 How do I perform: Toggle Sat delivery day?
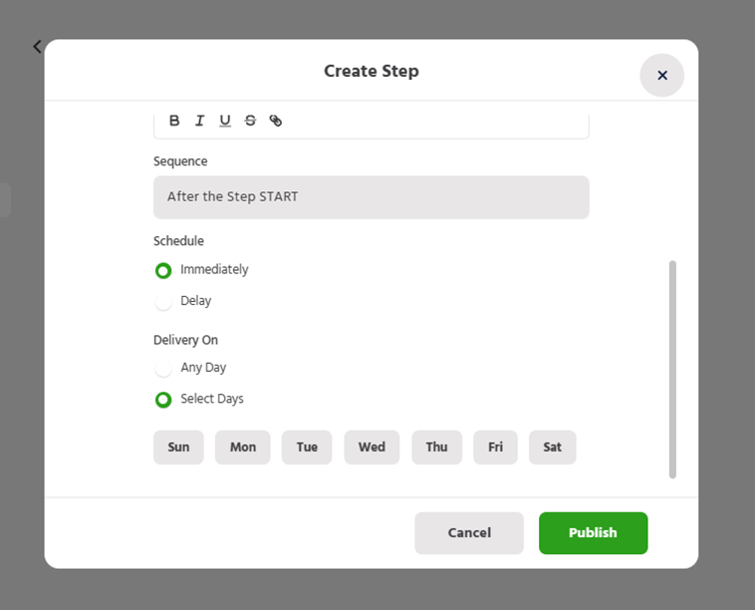pyautogui.click(x=552, y=448)
